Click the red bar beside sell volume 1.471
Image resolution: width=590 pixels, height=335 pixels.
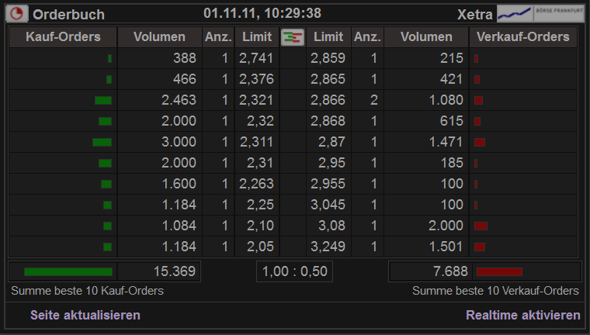tap(479, 142)
